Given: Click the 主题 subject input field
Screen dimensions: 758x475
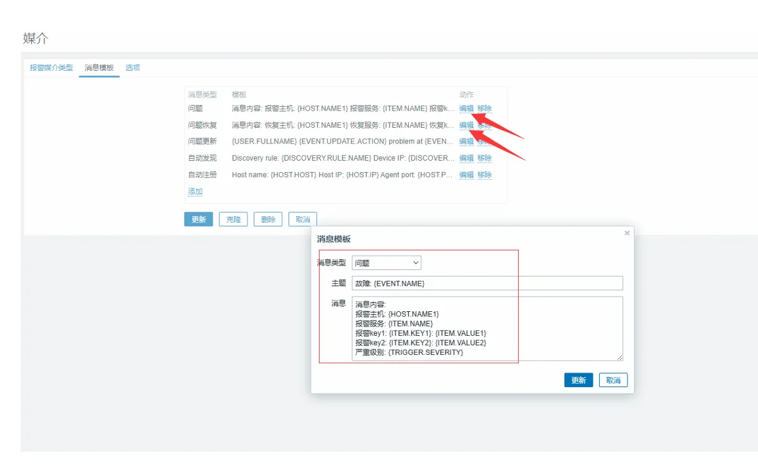Looking at the screenshot, I should pos(487,283).
